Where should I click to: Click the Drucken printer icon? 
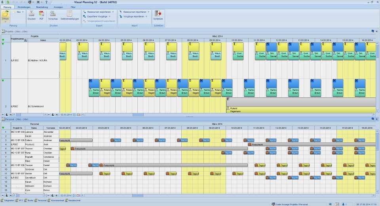point(32,13)
